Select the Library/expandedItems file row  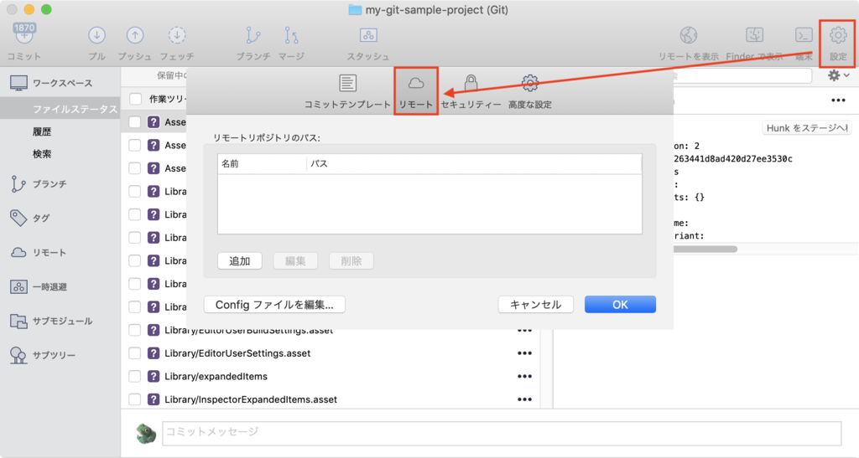(x=331, y=376)
